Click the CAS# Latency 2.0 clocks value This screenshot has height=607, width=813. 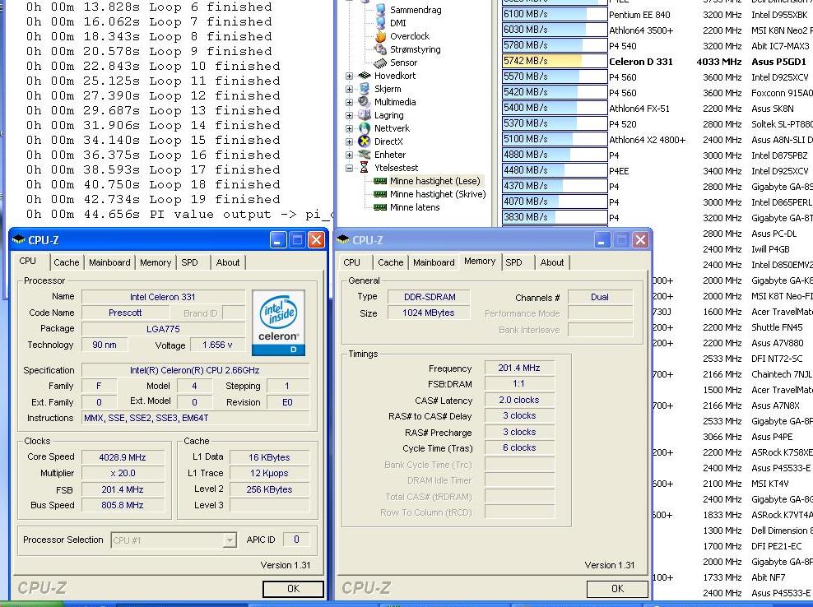(x=519, y=400)
